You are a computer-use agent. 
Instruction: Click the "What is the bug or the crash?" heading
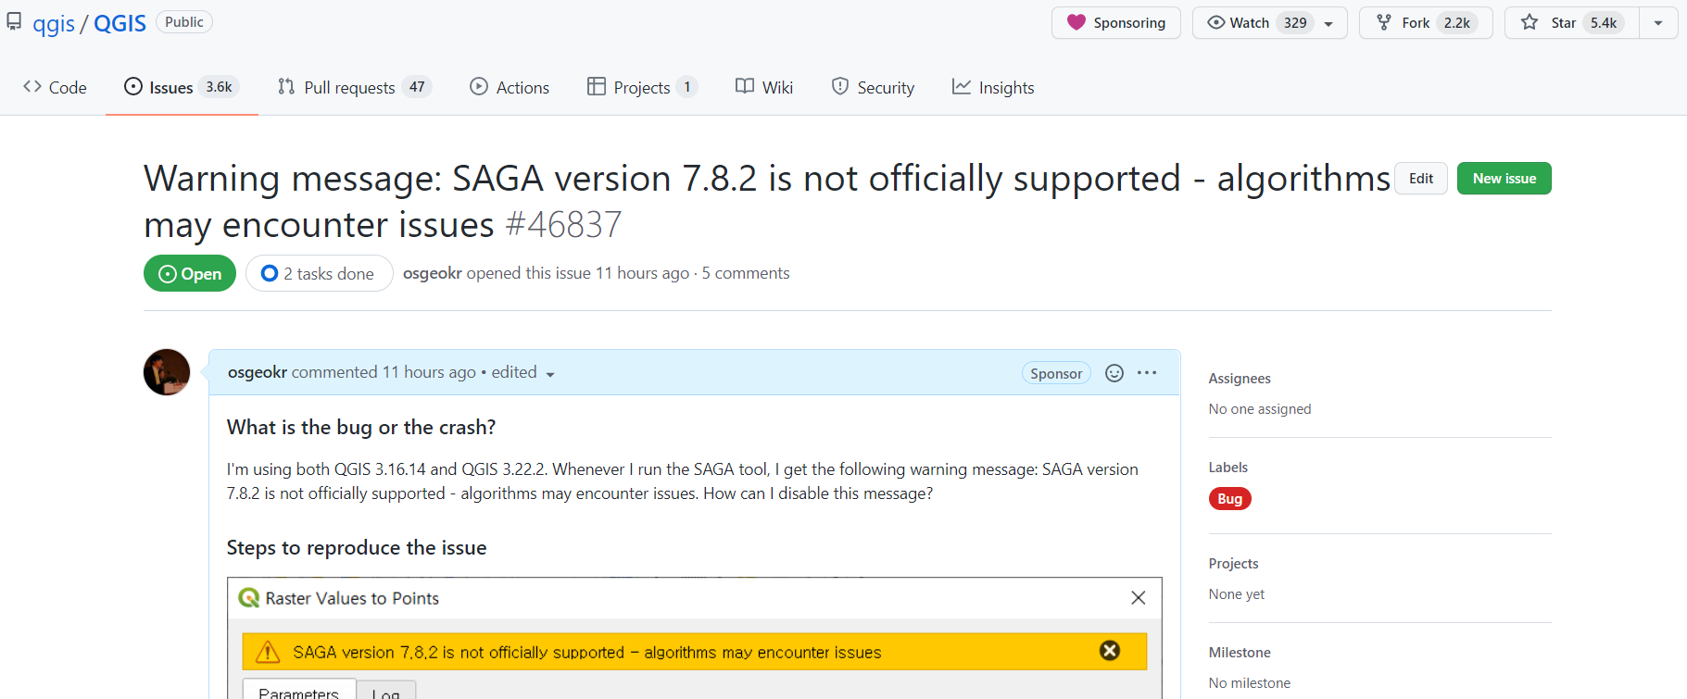361,427
